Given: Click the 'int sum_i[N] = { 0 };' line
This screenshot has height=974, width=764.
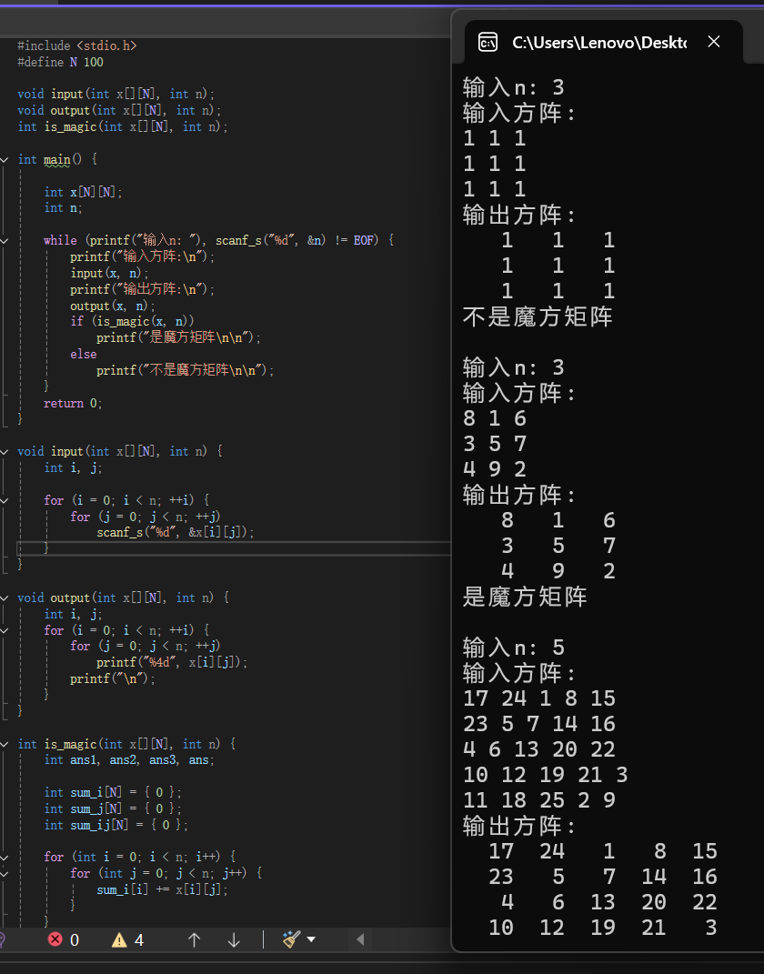Looking at the screenshot, I should (x=113, y=793).
